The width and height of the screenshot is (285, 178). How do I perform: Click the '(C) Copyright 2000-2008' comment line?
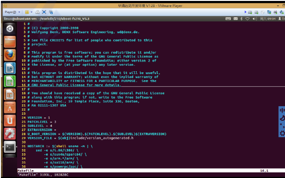click(x=53, y=28)
